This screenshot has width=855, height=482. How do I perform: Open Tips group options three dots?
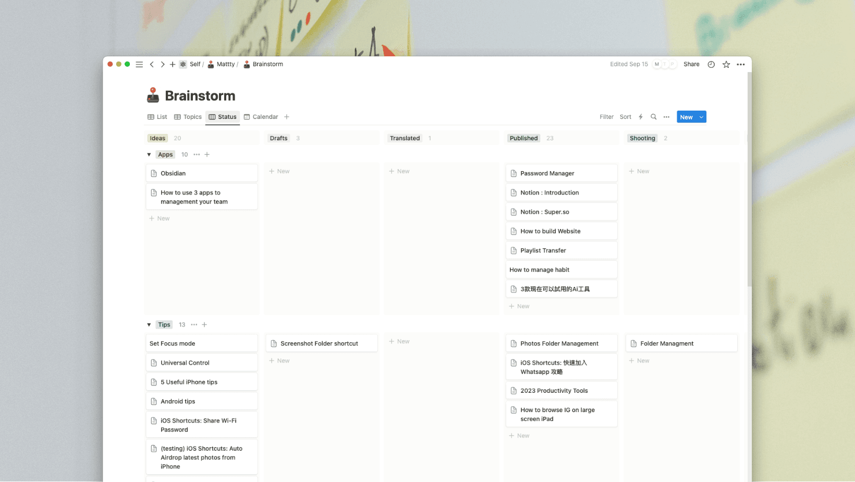[194, 324]
